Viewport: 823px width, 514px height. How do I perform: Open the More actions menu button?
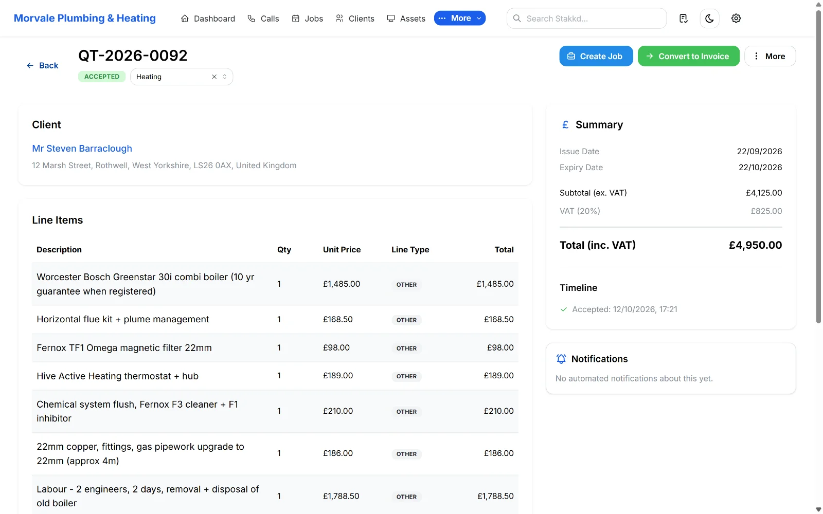[x=770, y=56]
